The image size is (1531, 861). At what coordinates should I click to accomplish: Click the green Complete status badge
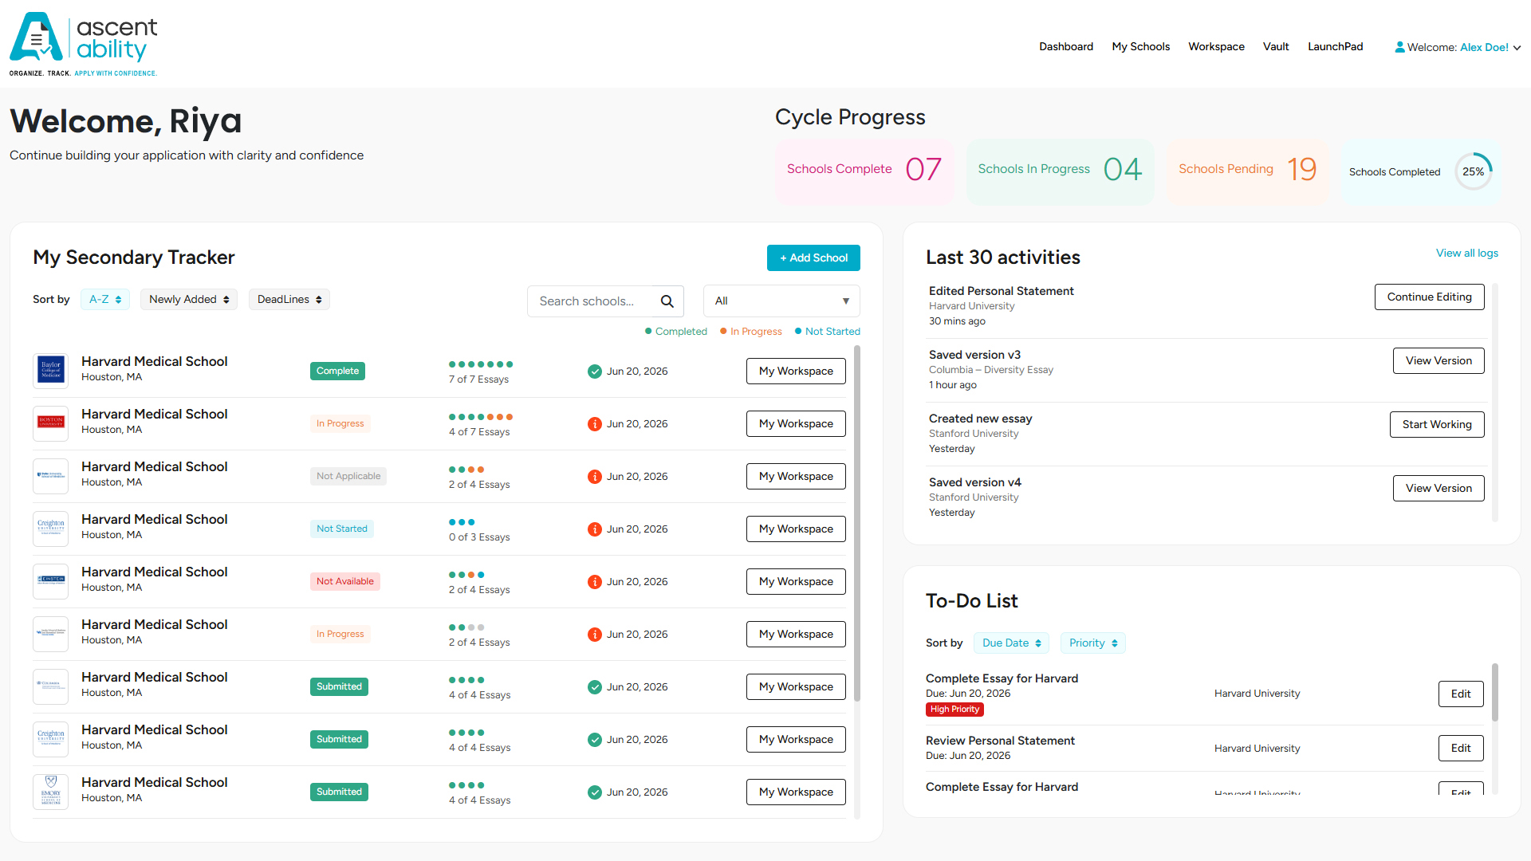pyautogui.click(x=337, y=371)
